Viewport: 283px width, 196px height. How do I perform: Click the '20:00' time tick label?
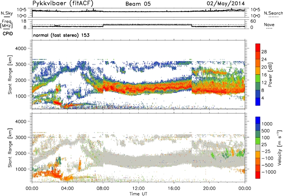[209, 189]
